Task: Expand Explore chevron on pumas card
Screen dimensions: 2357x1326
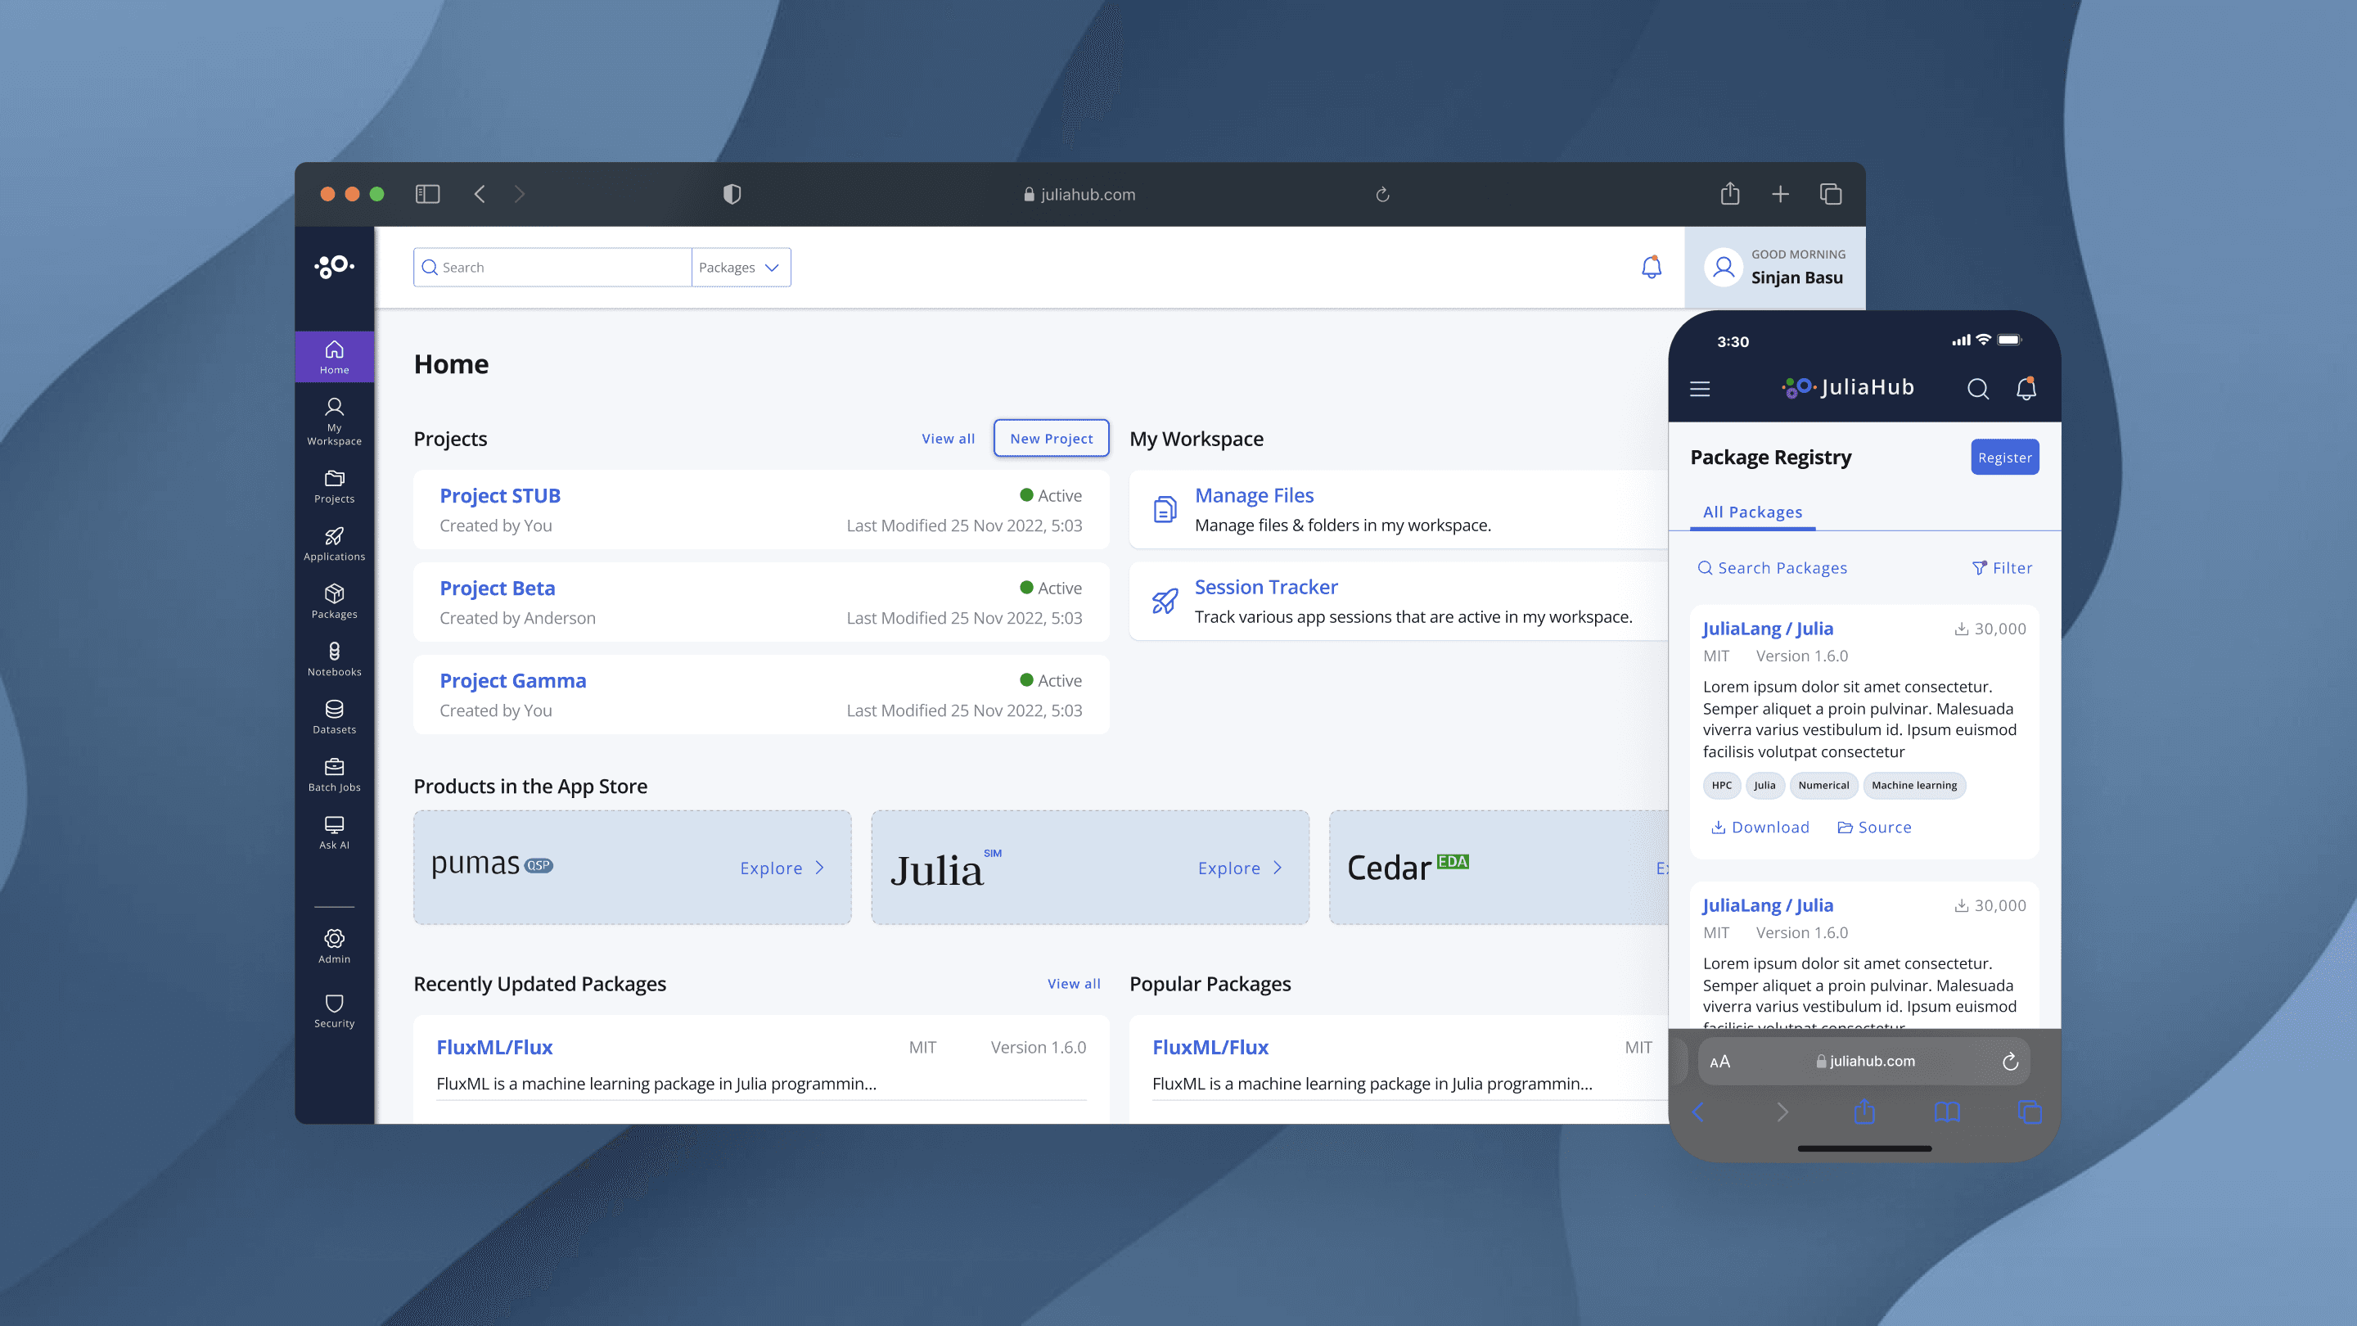Action: 820,868
